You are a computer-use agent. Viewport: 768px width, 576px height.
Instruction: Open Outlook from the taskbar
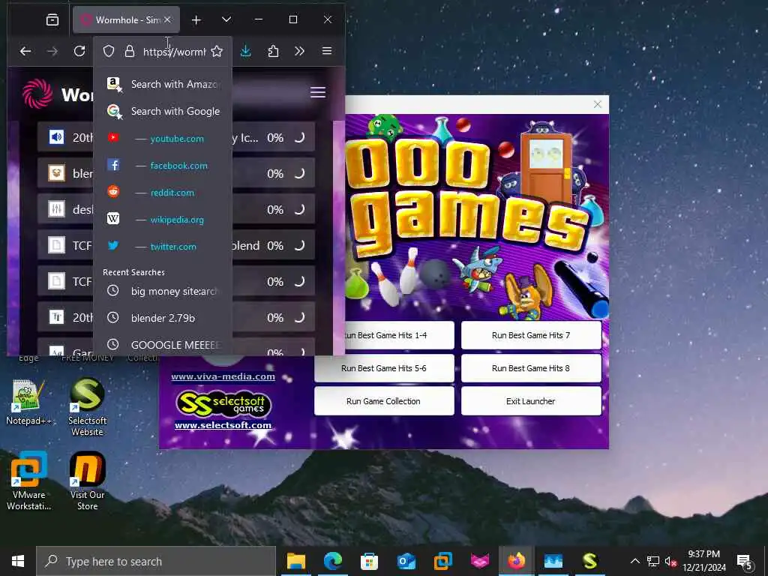tap(406, 561)
